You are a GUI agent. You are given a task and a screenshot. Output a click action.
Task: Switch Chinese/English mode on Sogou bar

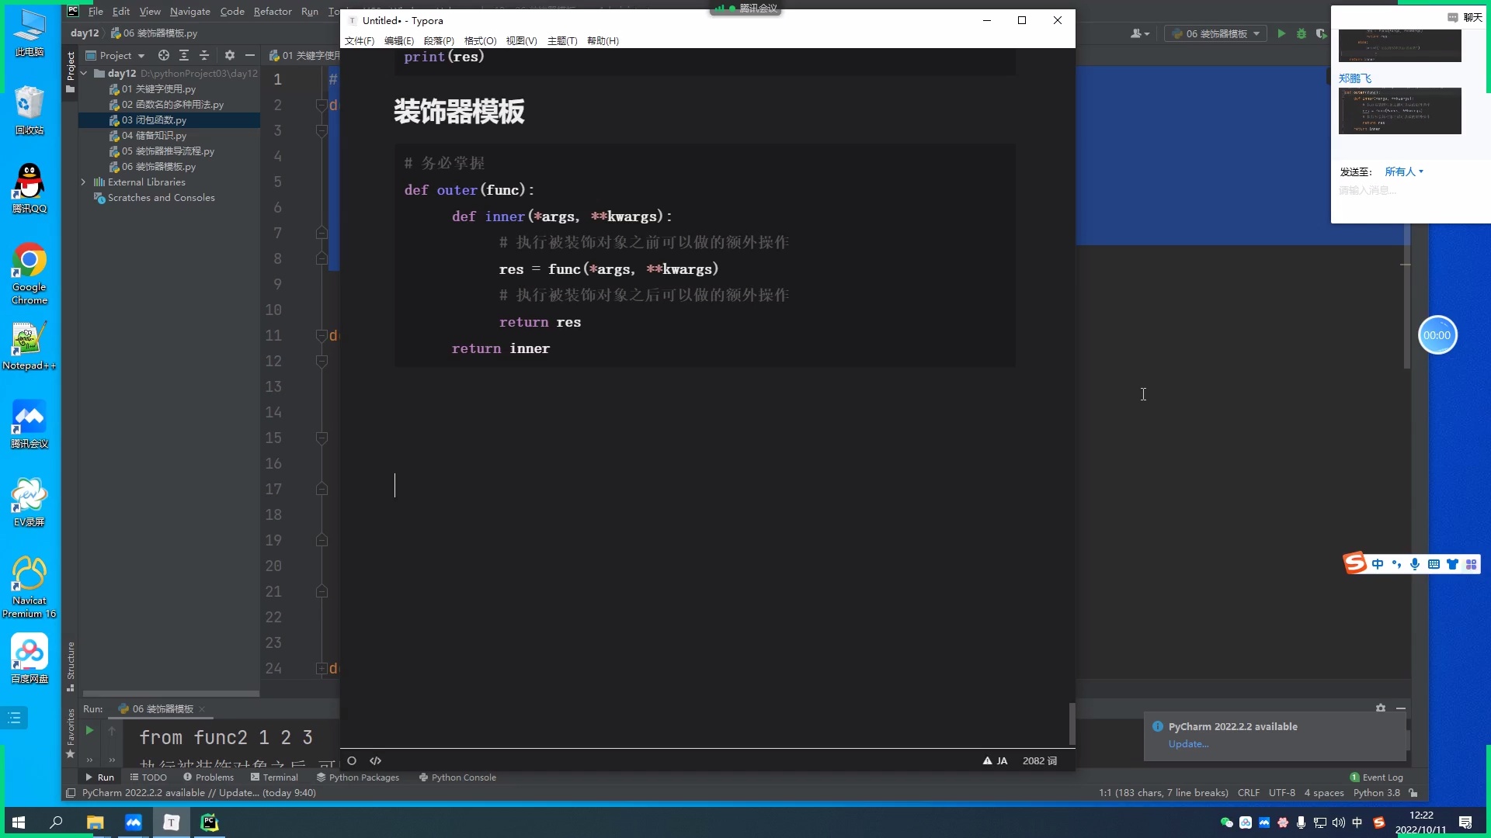point(1378,564)
